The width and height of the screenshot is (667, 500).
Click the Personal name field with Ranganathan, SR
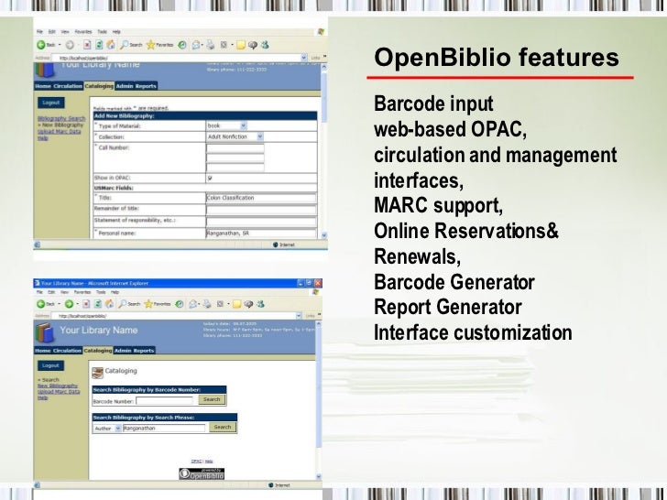(x=261, y=234)
